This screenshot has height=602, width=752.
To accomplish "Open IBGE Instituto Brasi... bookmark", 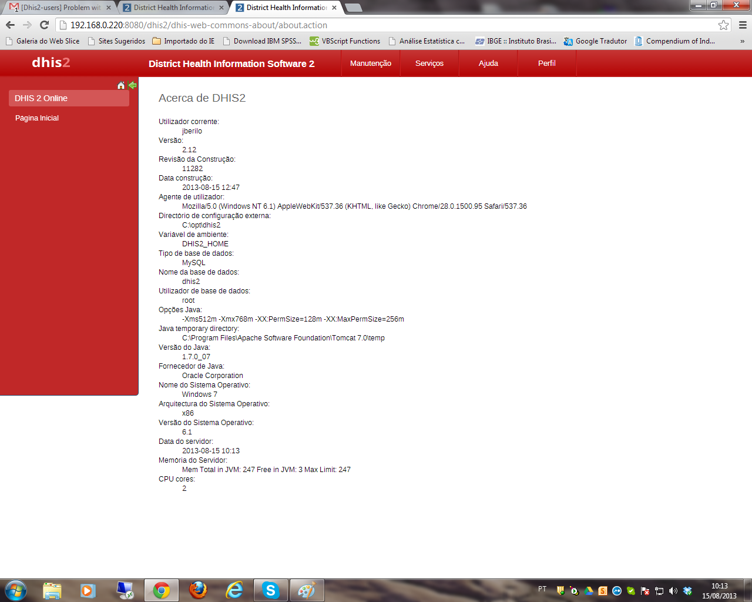I will coord(515,41).
